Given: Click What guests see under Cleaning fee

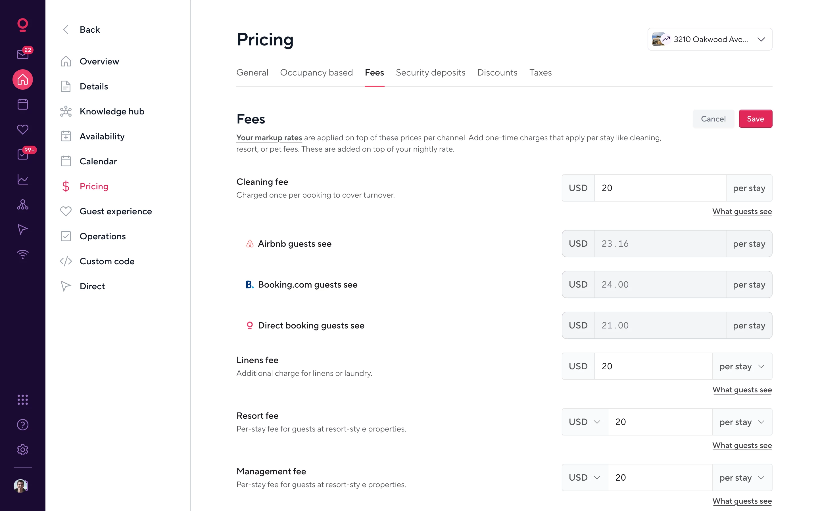Looking at the screenshot, I should tap(742, 211).
